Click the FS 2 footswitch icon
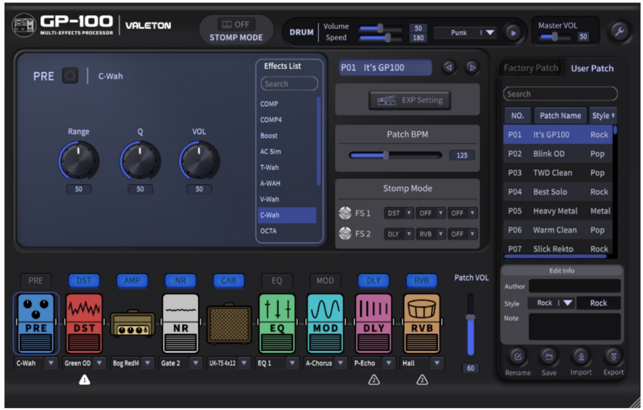Screen dimensions: 643x410 coord(345,234)
